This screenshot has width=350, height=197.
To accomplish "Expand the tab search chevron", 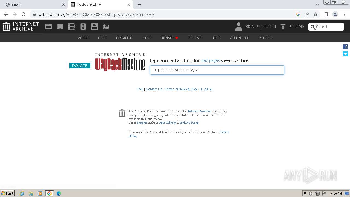I will coord(317,5).
